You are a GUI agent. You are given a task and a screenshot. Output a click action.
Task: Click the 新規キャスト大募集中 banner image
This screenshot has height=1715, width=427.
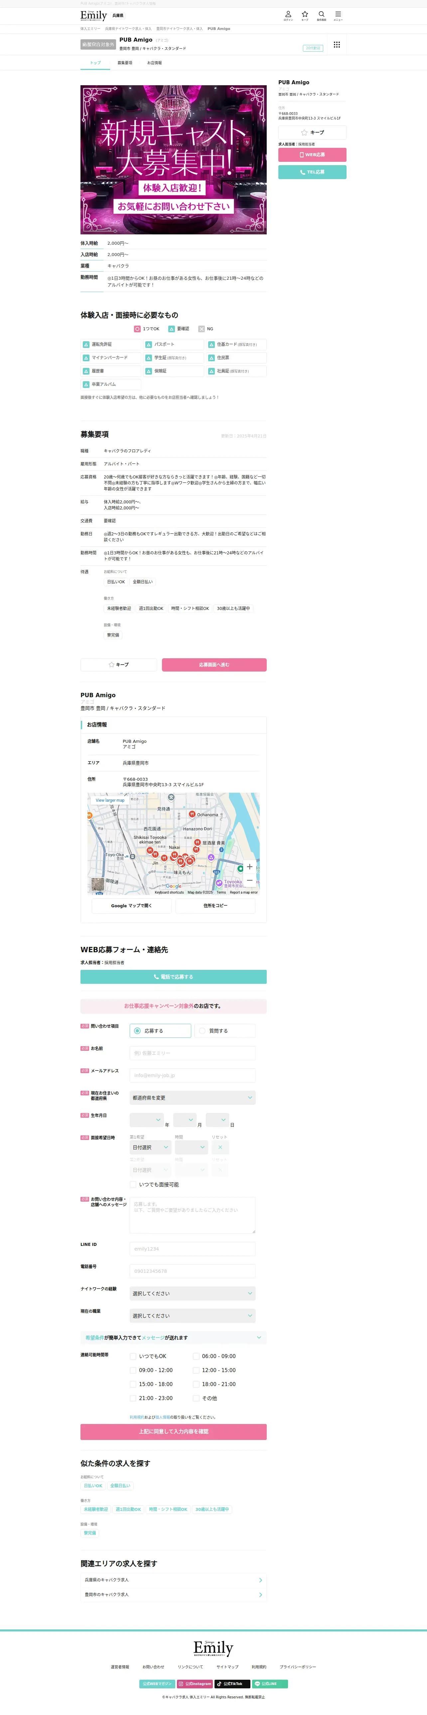174,160
